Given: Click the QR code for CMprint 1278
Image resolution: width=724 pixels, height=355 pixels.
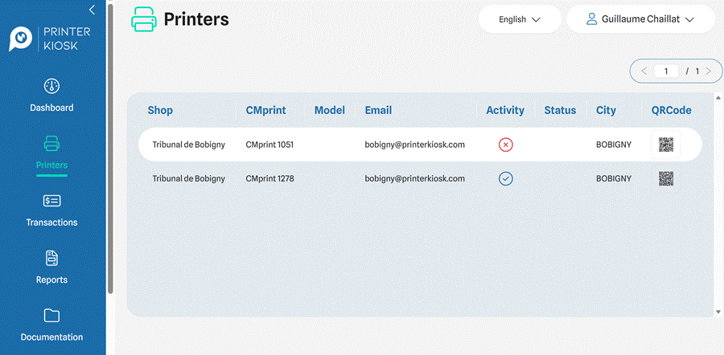Looking at the screenshot, I should pyautogui.click(x=666, y=178).
